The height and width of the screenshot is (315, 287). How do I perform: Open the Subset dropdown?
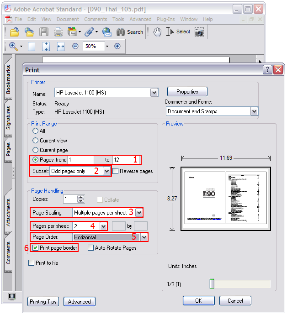(x=106, y=171)
